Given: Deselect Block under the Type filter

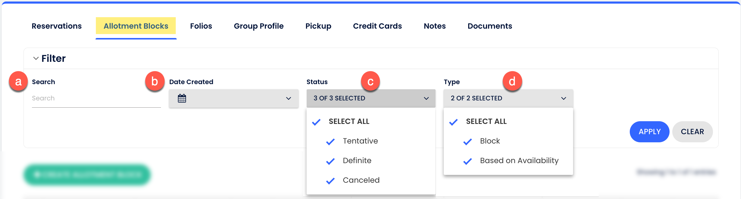Looking at the screenshot, I should (x=468, y=141).
